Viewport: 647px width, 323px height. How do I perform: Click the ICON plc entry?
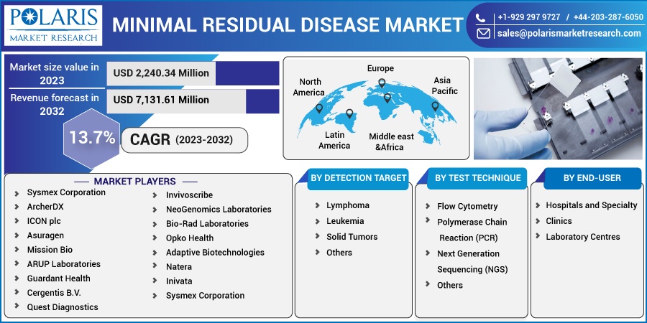[44, 221]
